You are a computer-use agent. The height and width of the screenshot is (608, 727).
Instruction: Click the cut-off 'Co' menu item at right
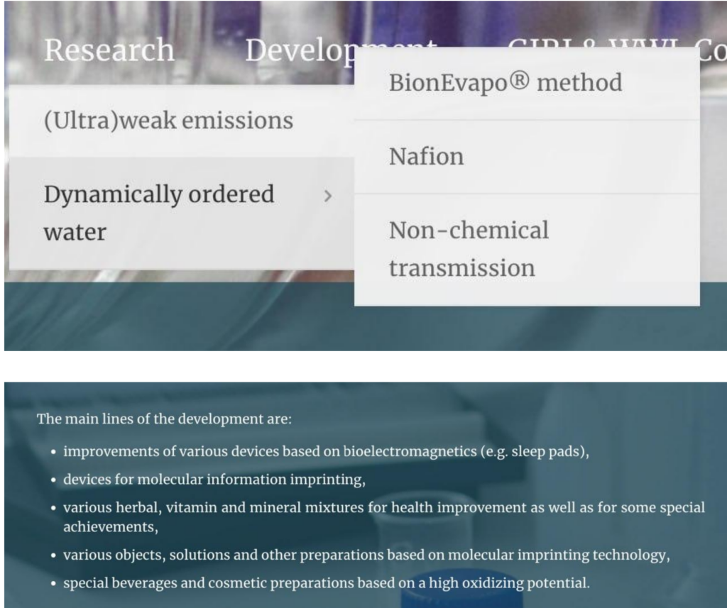point(711,50)
